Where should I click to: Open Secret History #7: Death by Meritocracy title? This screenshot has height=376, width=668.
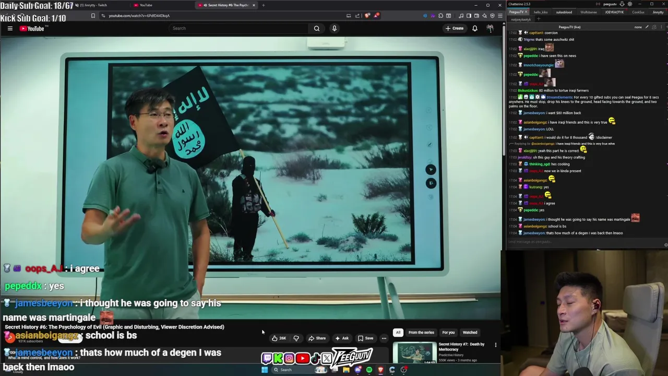click(461, 347)
